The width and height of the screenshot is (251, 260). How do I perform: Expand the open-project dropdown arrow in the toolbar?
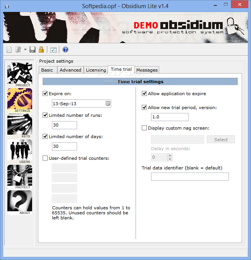pos(25,50)
